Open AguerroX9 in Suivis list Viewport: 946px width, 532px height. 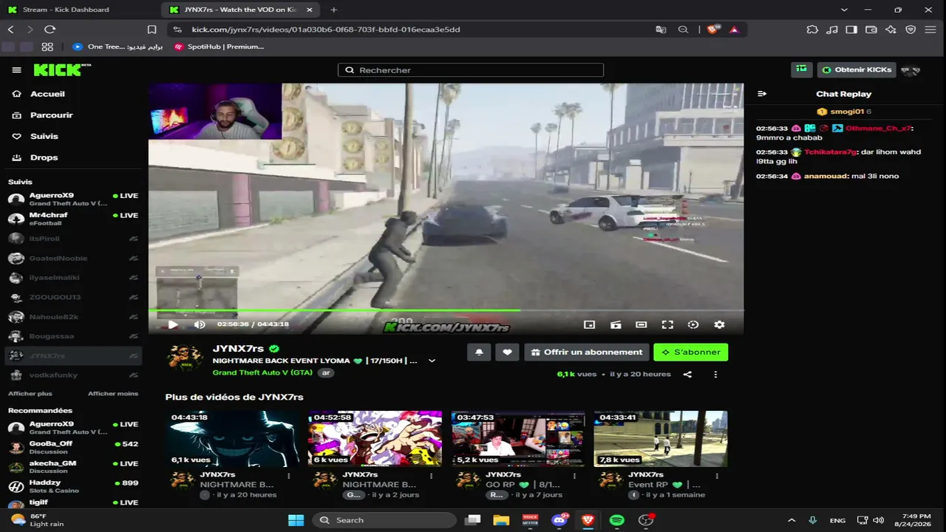point(73,199)
